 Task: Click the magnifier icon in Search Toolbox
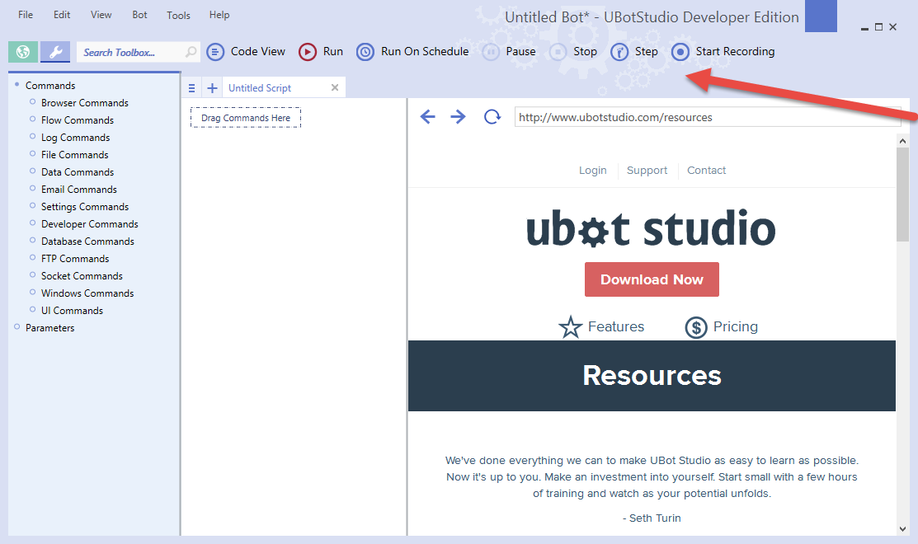(191, 52)
